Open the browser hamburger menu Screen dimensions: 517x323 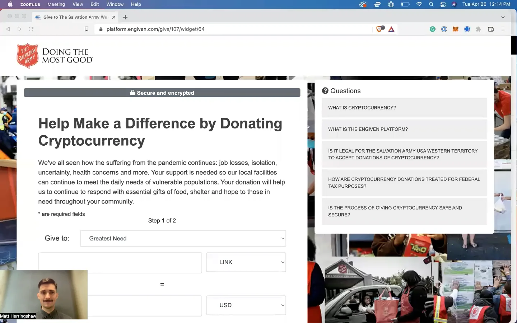tap(503, 29)
